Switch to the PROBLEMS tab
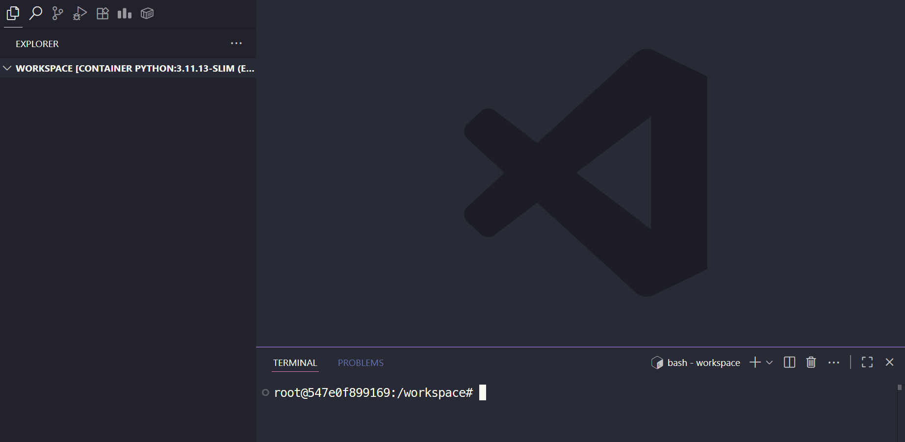905x442 pixels. [x=361, y=363]
